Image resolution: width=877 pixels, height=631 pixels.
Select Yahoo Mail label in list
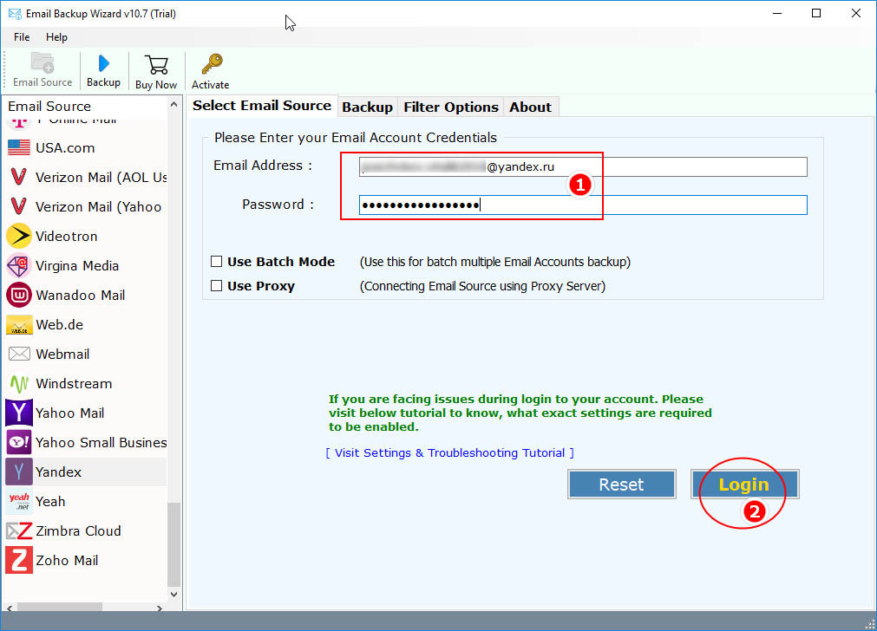coord(70,413)
